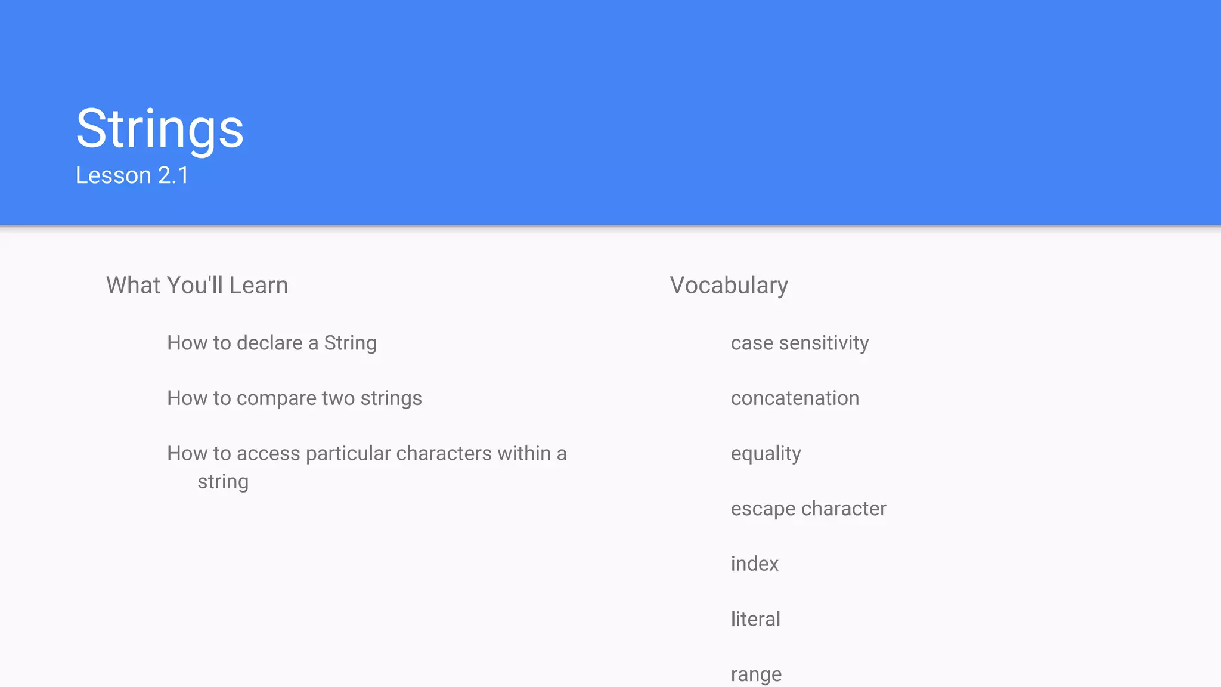The height and width of the screenshot is (687, 1221).
Task: Click the wrapped word 'string' in learn list
Action: (223, 482)
